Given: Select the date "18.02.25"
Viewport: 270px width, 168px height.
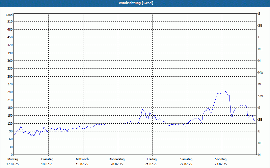Looking at the screenshot, I should (47, 164).
